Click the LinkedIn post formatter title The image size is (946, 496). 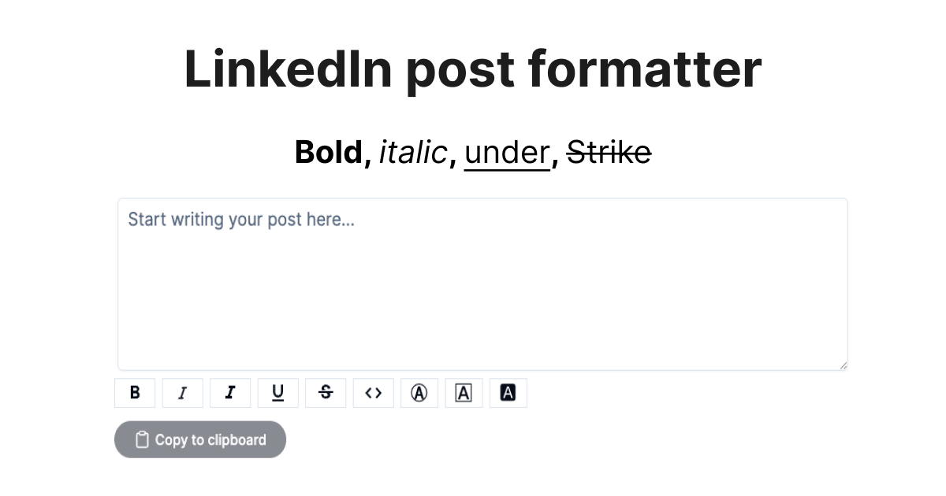coord(472,69)
